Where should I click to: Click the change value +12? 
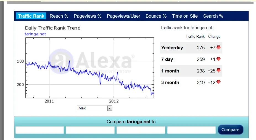pyautogui.click(x=212, y=82)
